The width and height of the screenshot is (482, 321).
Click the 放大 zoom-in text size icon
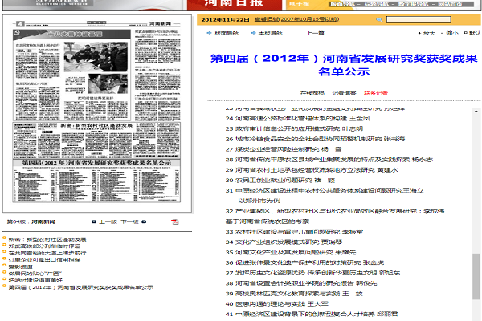click(x=420, y=34)
